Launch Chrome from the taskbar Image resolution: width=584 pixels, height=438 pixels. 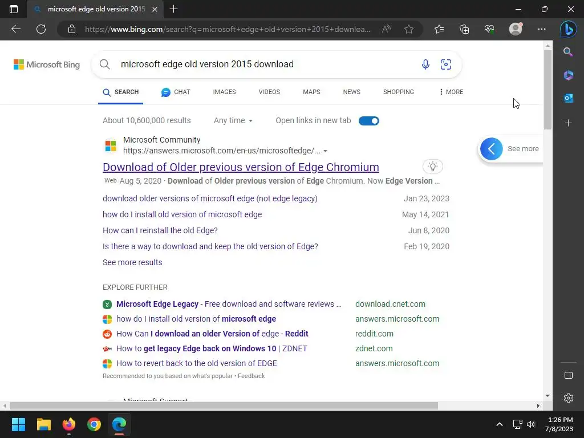pos(94,424)
